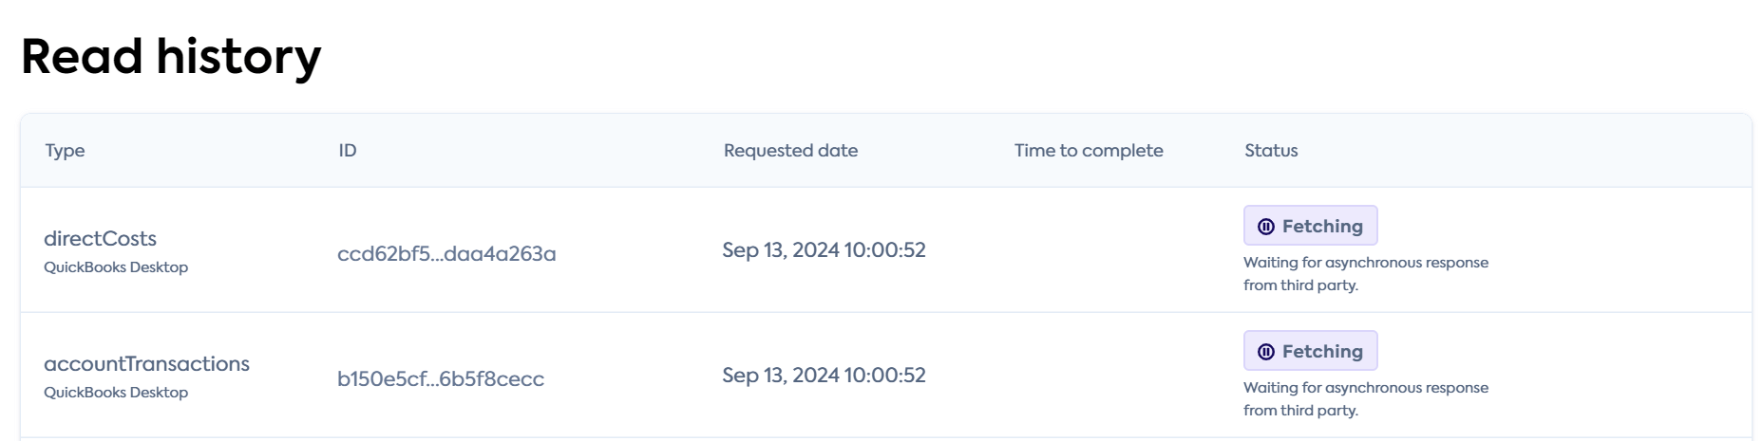Screen dimensions: 1763x441
Task: Click the accountTransactions asynchronous response status message
Action: tap(1365, 399)
